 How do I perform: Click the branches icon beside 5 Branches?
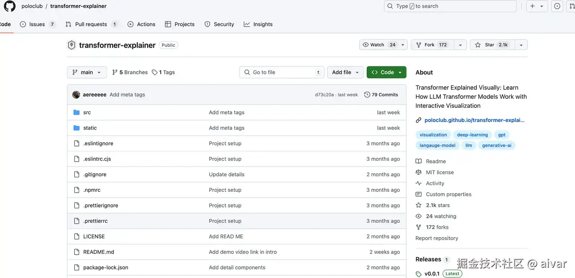(x=115, y=72)
